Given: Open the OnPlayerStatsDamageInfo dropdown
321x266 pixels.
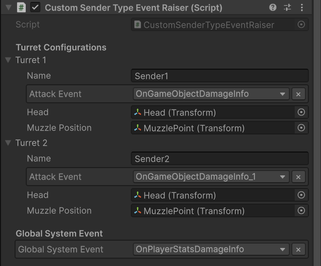Looking at the screenshot, I should point(211,249).
